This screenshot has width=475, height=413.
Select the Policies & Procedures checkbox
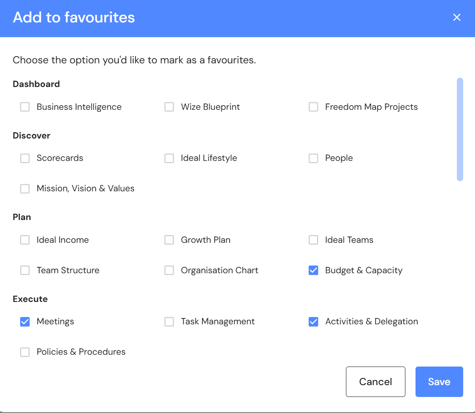point(25,352)
